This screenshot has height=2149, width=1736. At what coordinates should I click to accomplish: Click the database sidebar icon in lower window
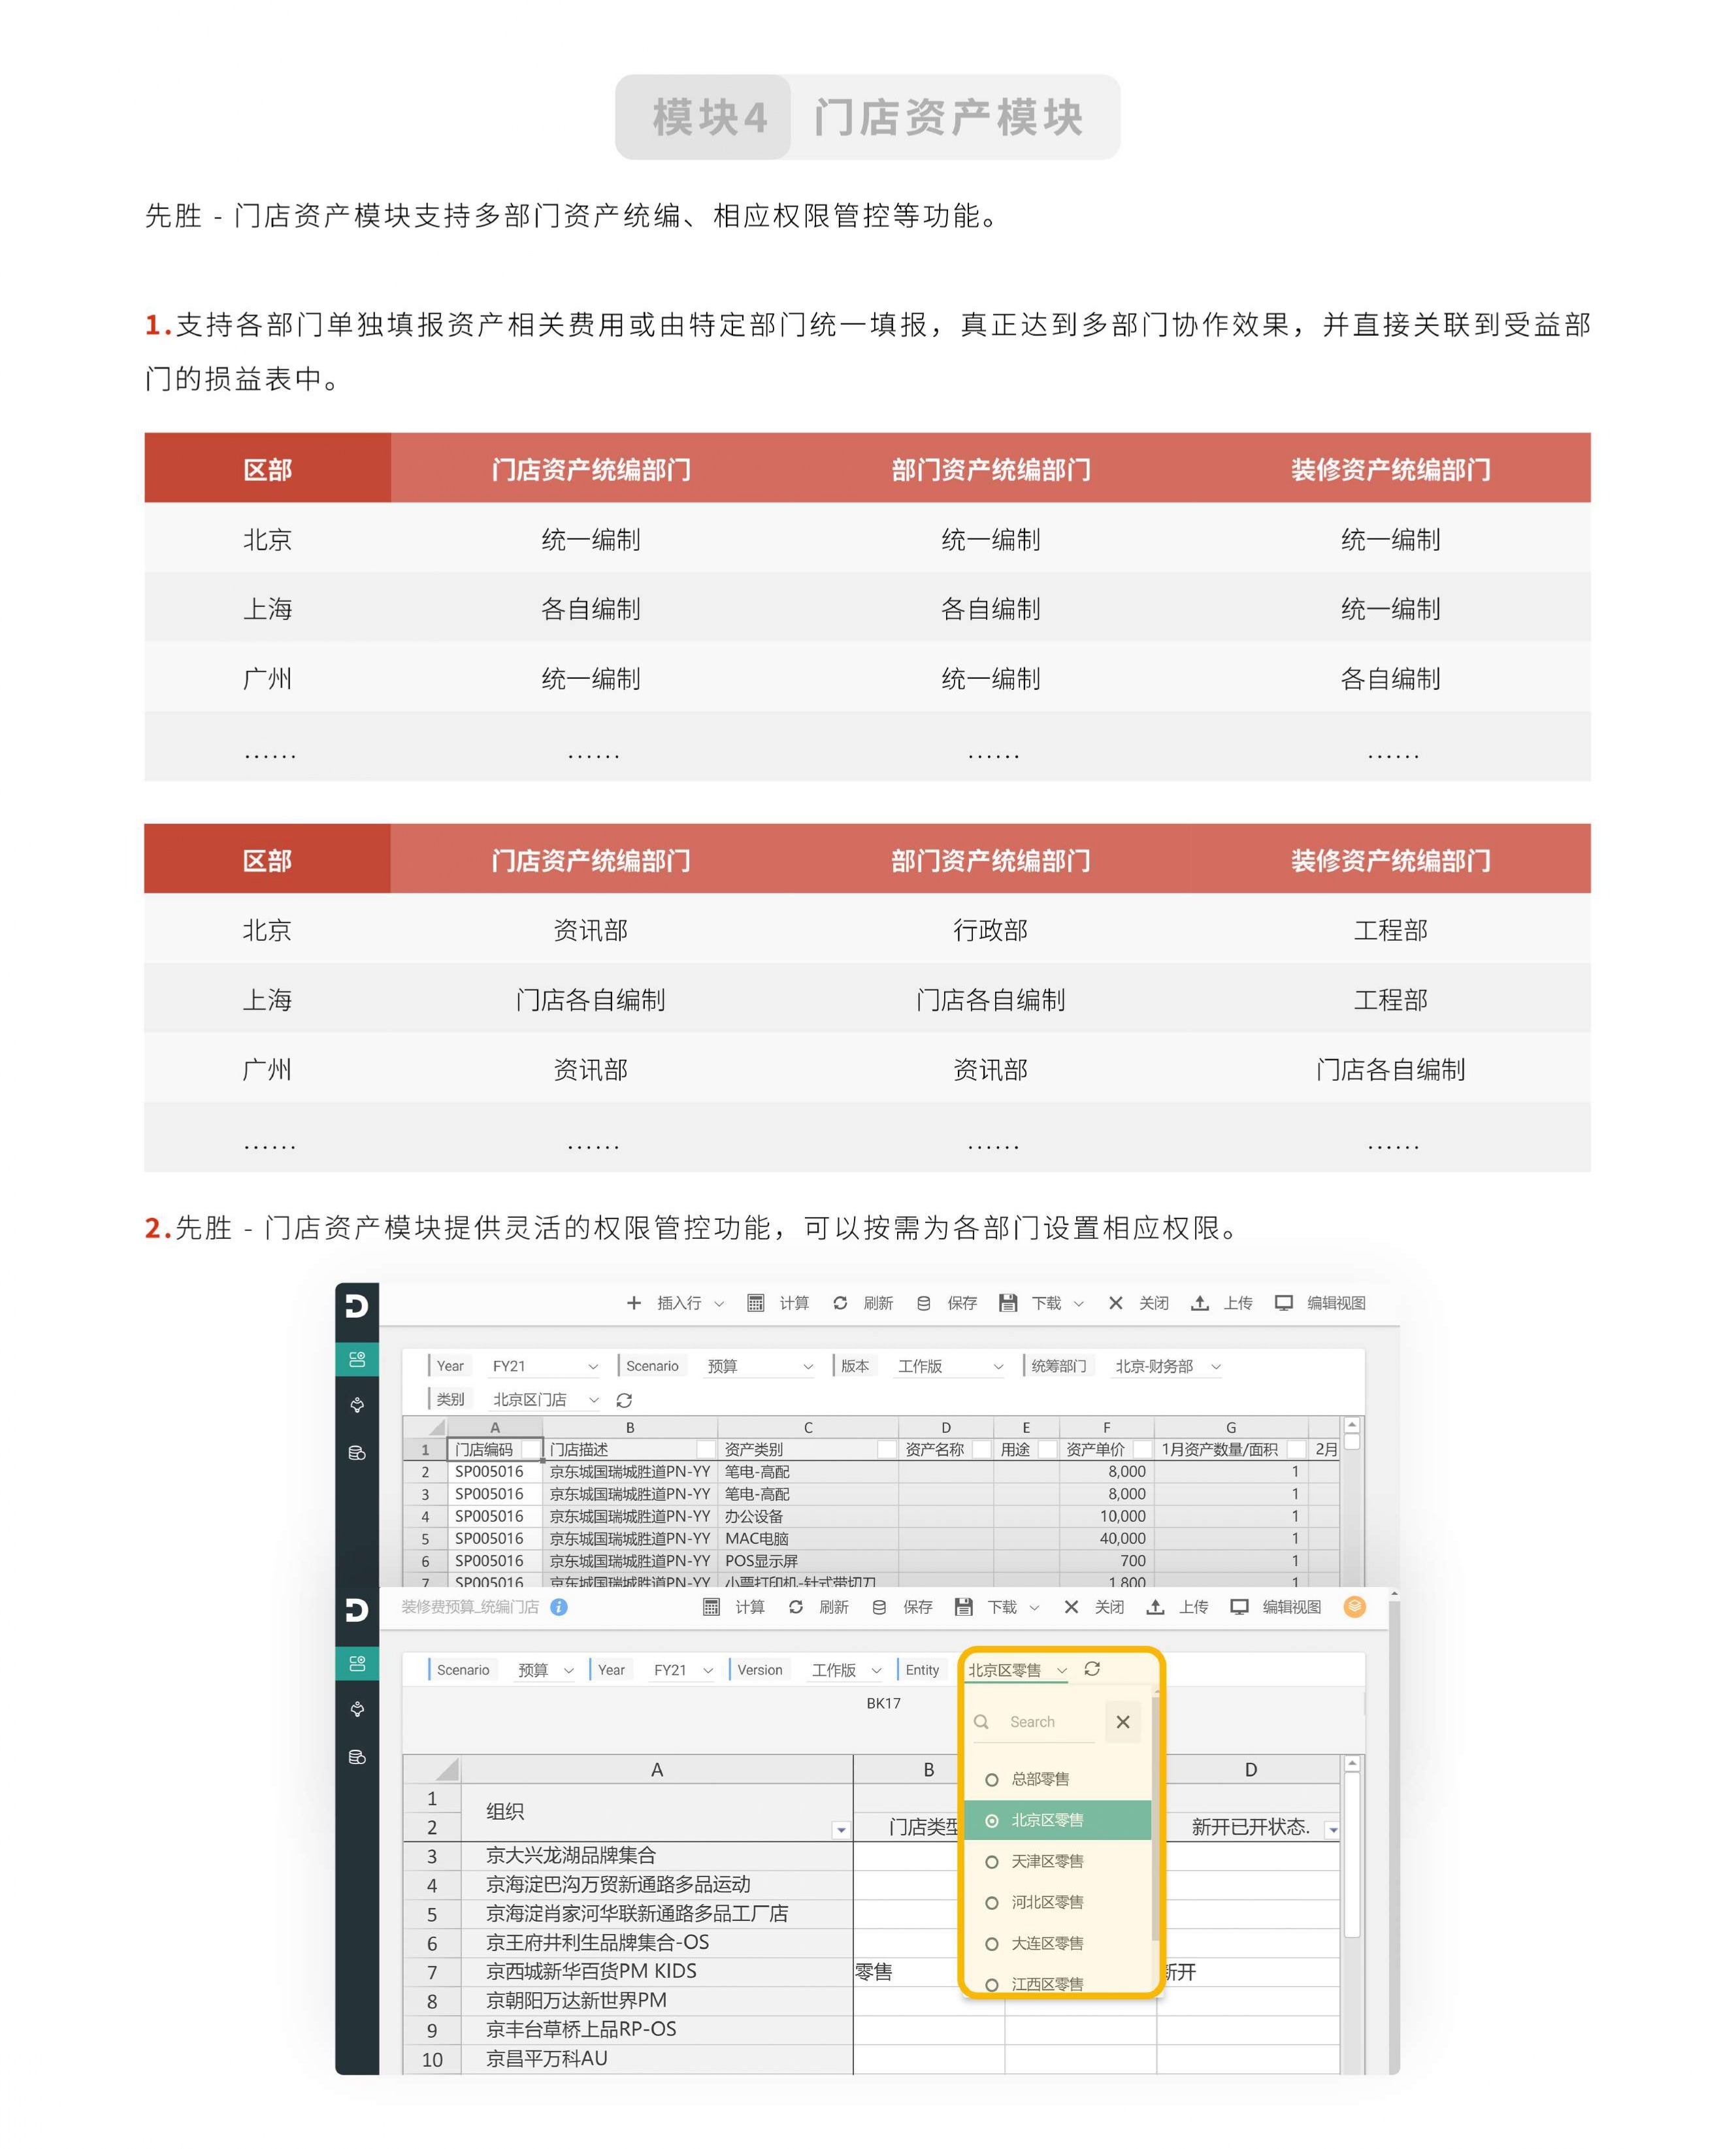point(357,1756)
